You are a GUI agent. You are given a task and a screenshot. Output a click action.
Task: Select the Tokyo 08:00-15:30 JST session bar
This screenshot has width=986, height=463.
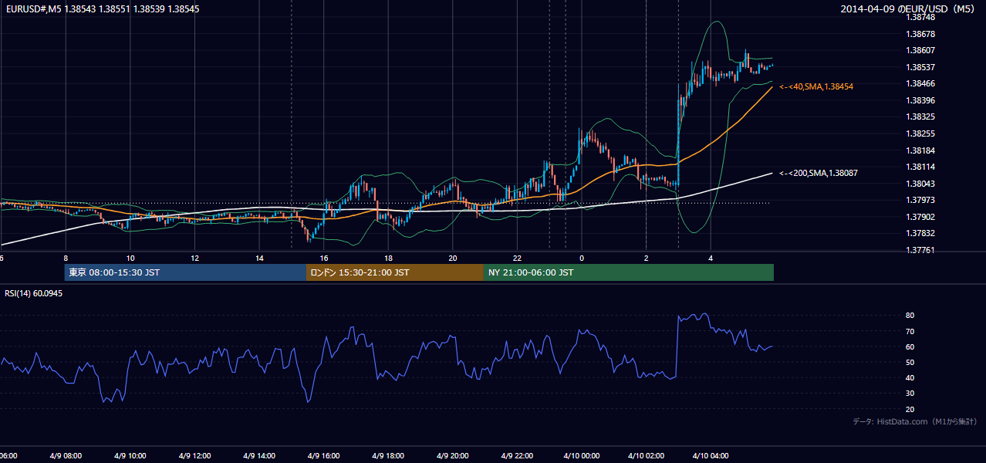(x=185, y=272)
